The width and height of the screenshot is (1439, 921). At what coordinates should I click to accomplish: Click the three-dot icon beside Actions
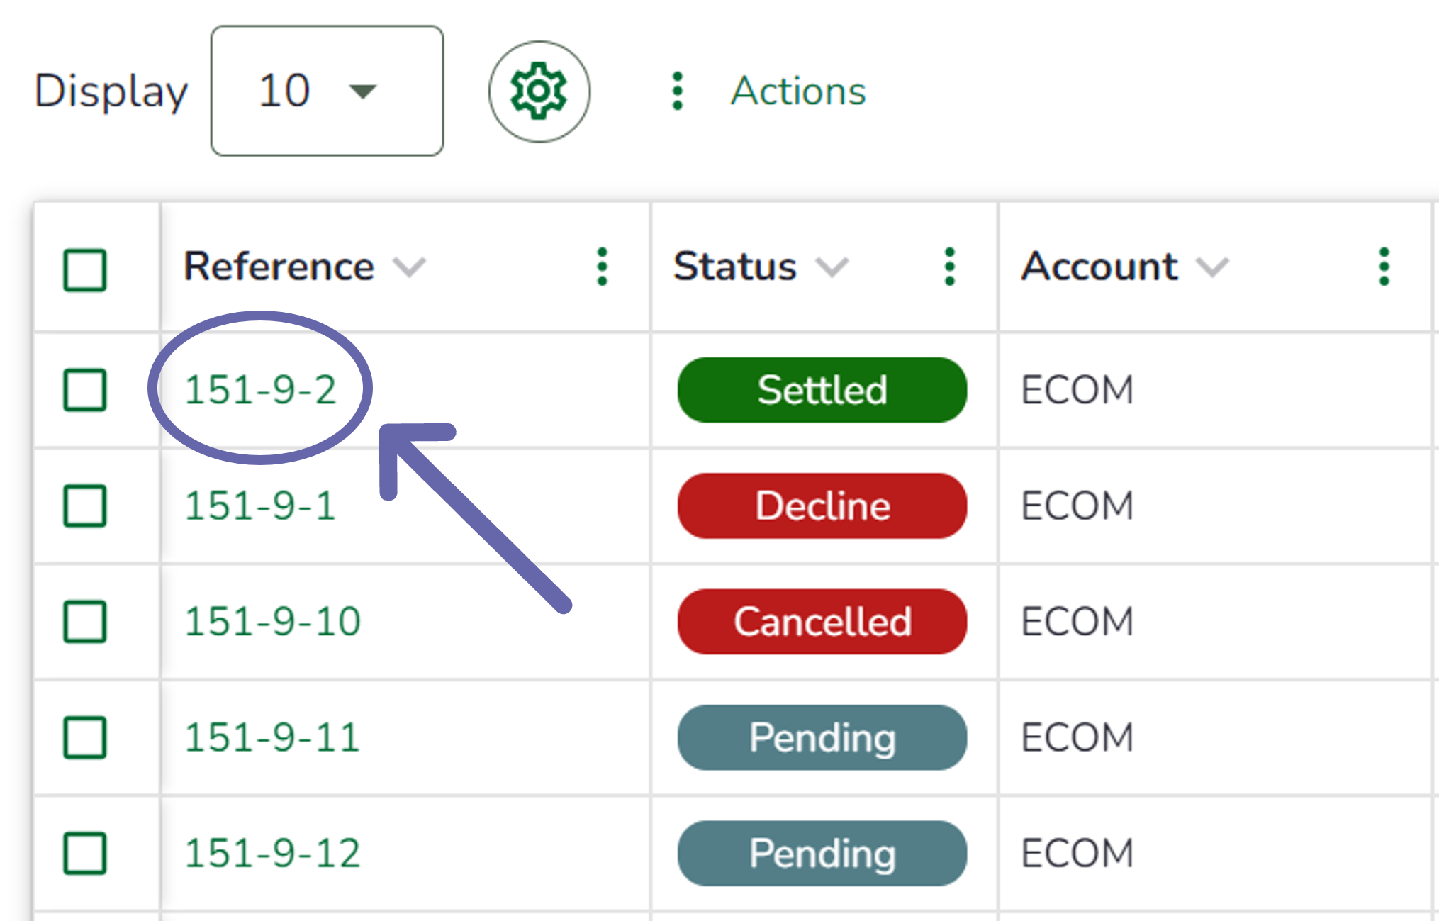click(x=678, y=91)
